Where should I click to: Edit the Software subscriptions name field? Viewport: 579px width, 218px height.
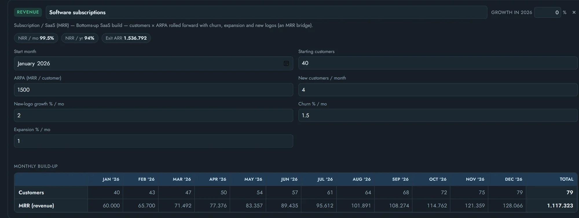[x=266, y=12]
